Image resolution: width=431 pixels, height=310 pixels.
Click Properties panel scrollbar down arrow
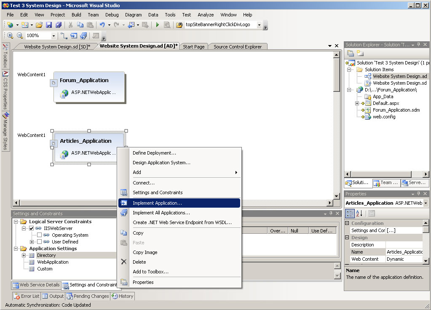coord(426,261)
